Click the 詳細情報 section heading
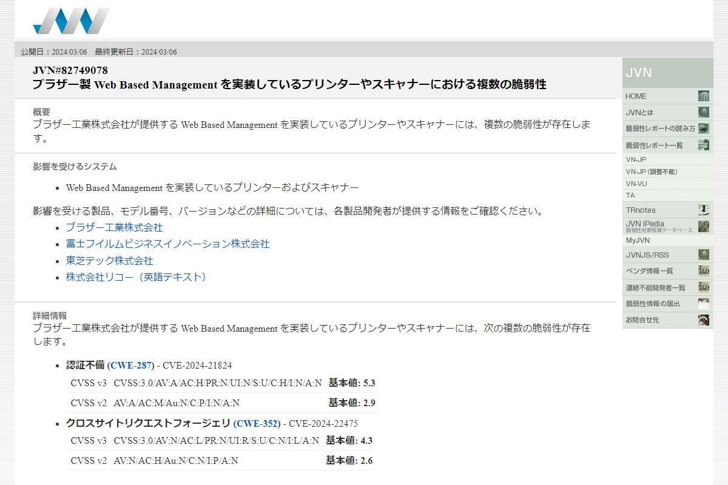Screen dimensions: 728x485 coord(50,315)
